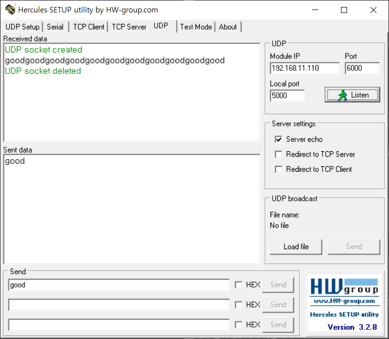Open the TCP Server tab
389x339 pixels.
click(129, 27)
